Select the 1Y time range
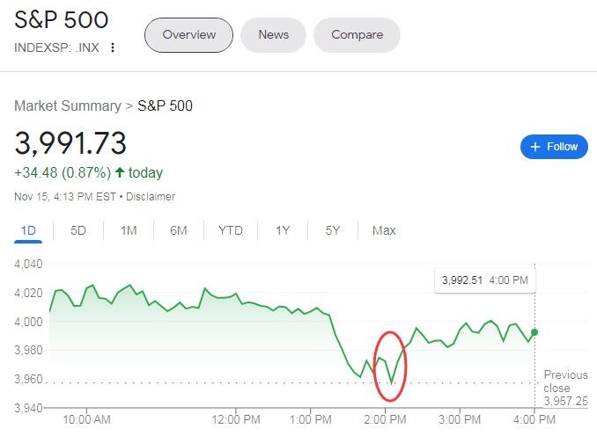597x436 pixels. coord(283,230)
